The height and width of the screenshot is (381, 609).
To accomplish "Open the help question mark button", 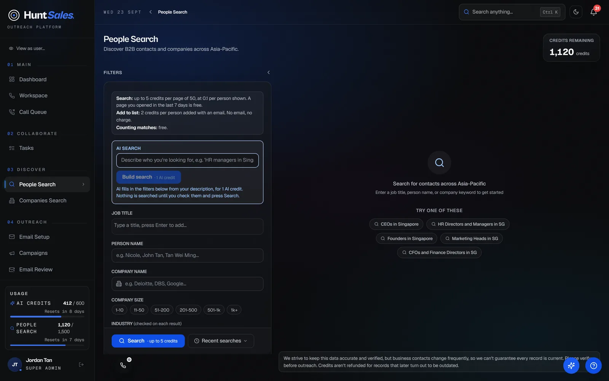I will tap(593, 366).
